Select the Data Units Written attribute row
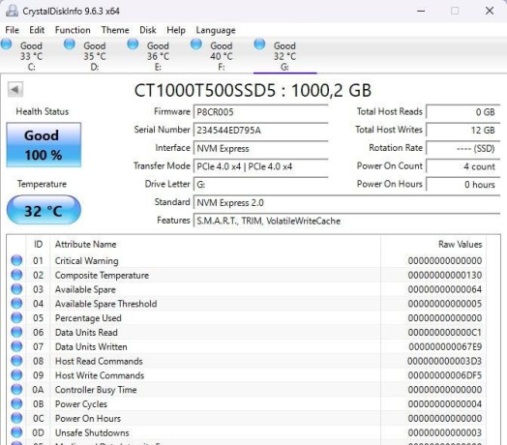This screenshot has height=445, width=507. pyautogui.click(x=247, y=346)
